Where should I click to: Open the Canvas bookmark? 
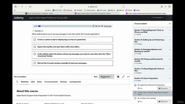(x=129, y=10)
